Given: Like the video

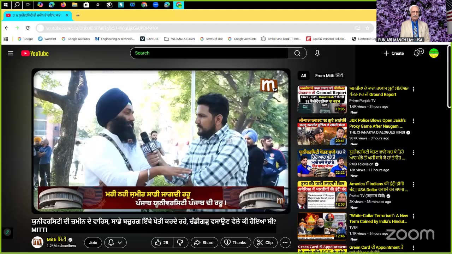Looking at the screenshot, I should point(162,242).
